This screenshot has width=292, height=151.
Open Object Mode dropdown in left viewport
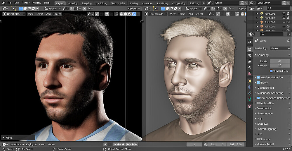point(14,14)
